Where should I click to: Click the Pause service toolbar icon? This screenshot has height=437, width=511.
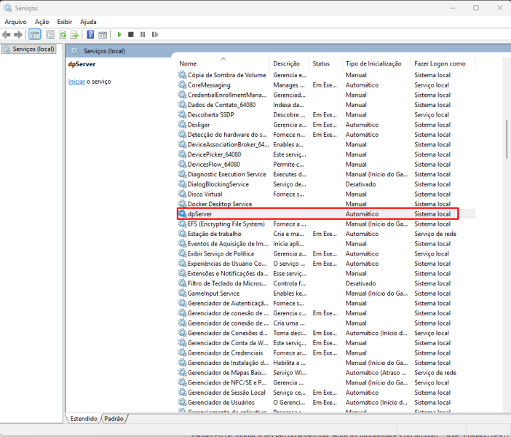pyautogui.click(x=143, y=34)
